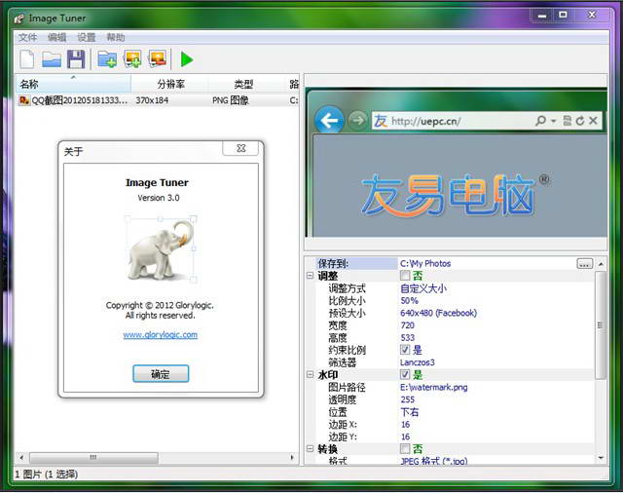Click the 边距 Y value 16
Screen dimensions: 623x493
click(x=405, y=436)
